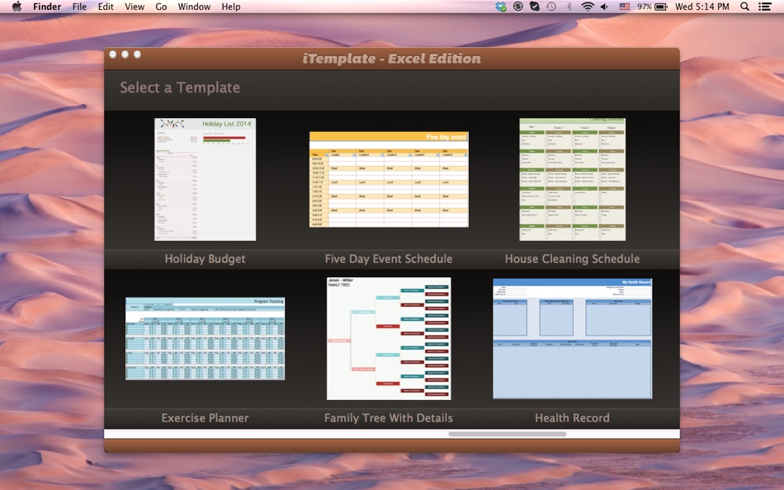Select the Five Day Event Schedule thumbnail

click(x=389, y=180)
